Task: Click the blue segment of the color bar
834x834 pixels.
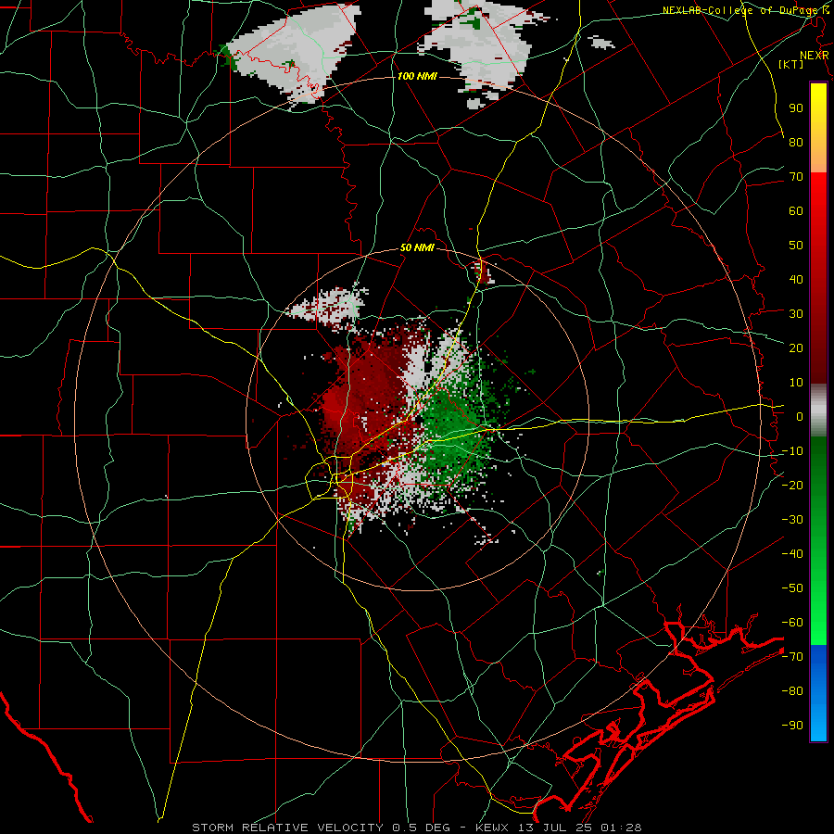Action: click(818, 693)
